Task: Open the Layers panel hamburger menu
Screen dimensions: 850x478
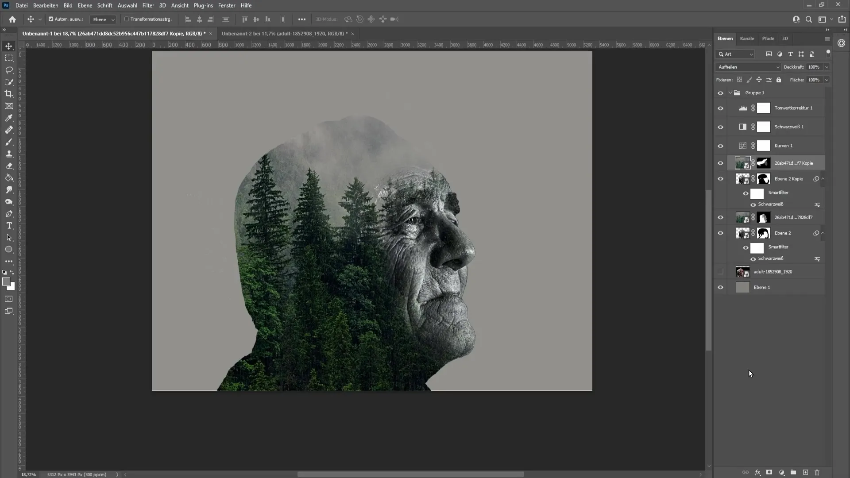Action: [827, 39]
